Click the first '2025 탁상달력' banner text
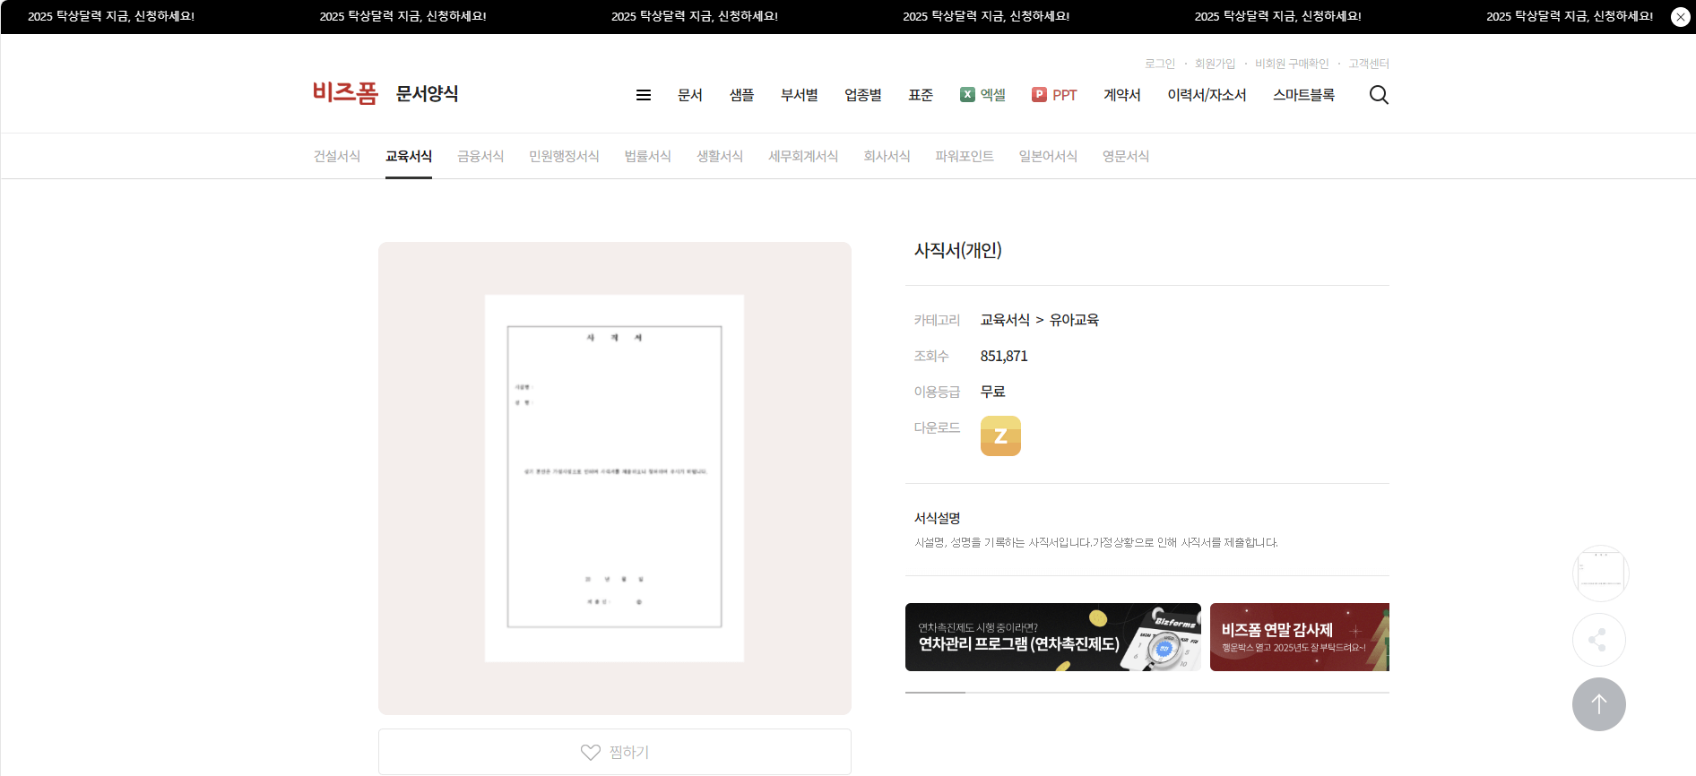Screen dimensions: 1696x776 [x=111, y=16]
